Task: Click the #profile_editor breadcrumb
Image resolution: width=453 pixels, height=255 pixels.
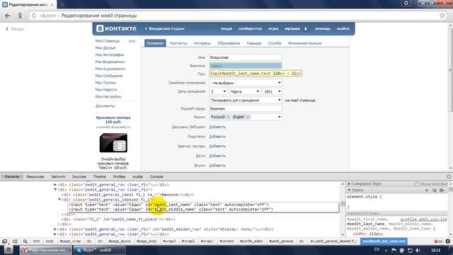Action: click(x=251, y=241)
